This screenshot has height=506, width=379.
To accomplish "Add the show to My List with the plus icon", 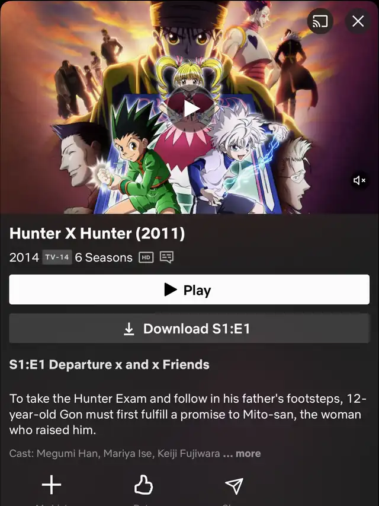I will (x=52, y=485).
